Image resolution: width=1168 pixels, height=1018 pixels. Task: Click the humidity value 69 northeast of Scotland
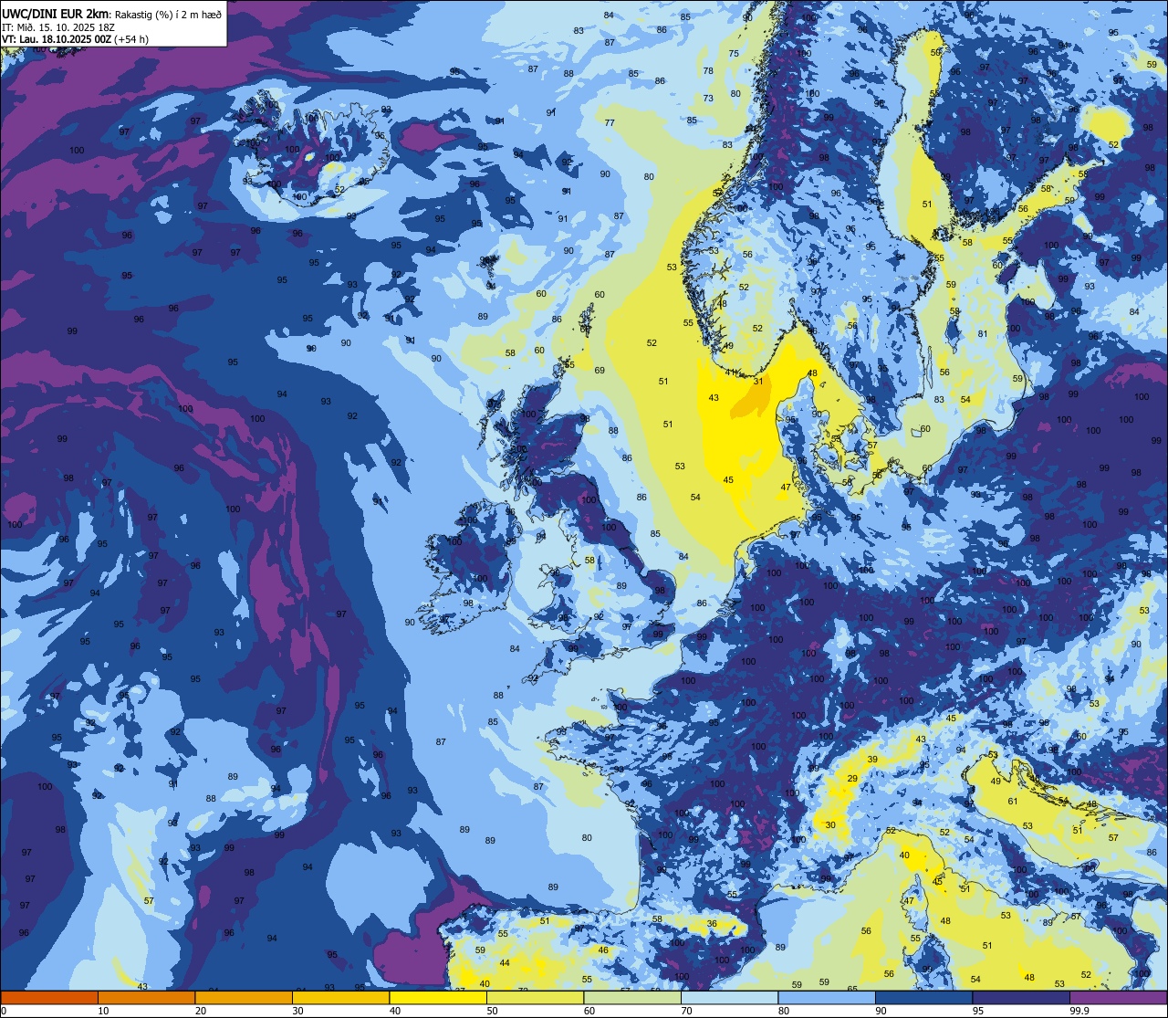600,371
